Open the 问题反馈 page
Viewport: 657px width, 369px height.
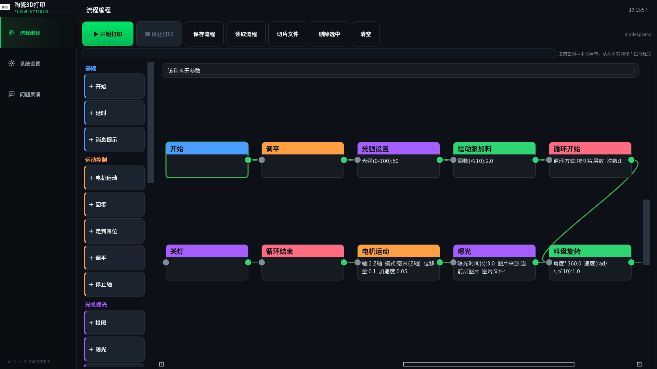click(x=38, y=94)
